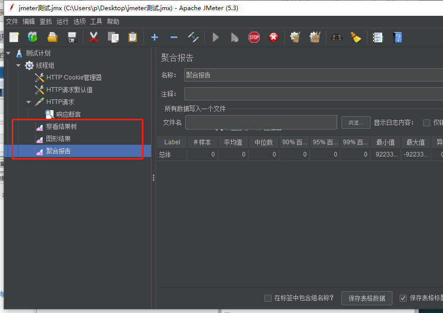The width and height of the screenshot is (443, 313).
Task: Select 测试计划 in the tree
Action: point(38,53)
